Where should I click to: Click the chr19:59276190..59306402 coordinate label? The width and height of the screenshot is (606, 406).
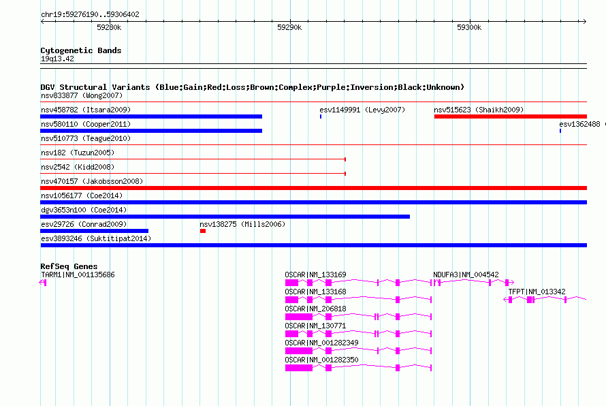point(90,14)
